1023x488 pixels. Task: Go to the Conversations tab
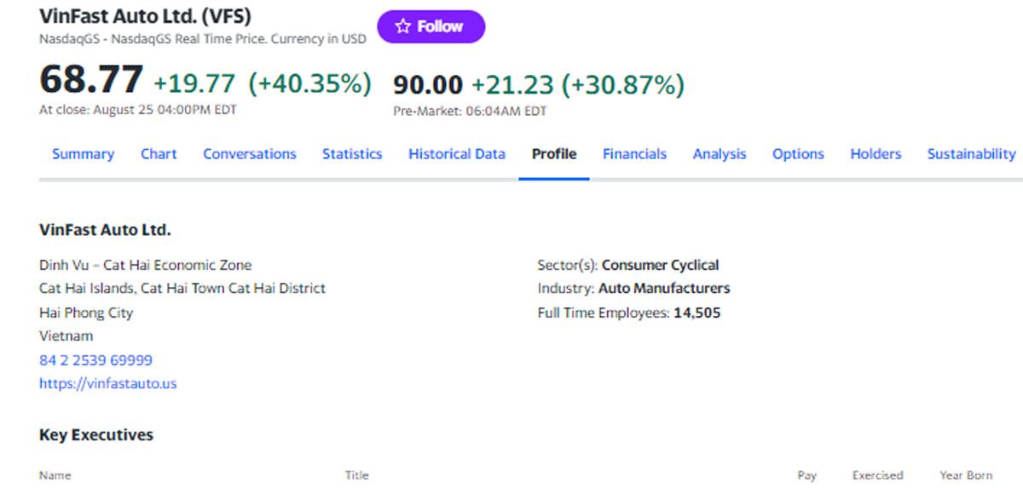(x=250, y=154)
